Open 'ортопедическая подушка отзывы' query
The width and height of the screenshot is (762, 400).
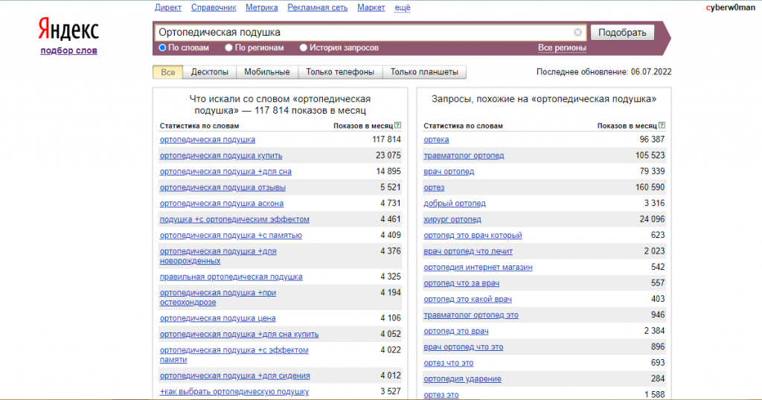(x=222, y=187)
